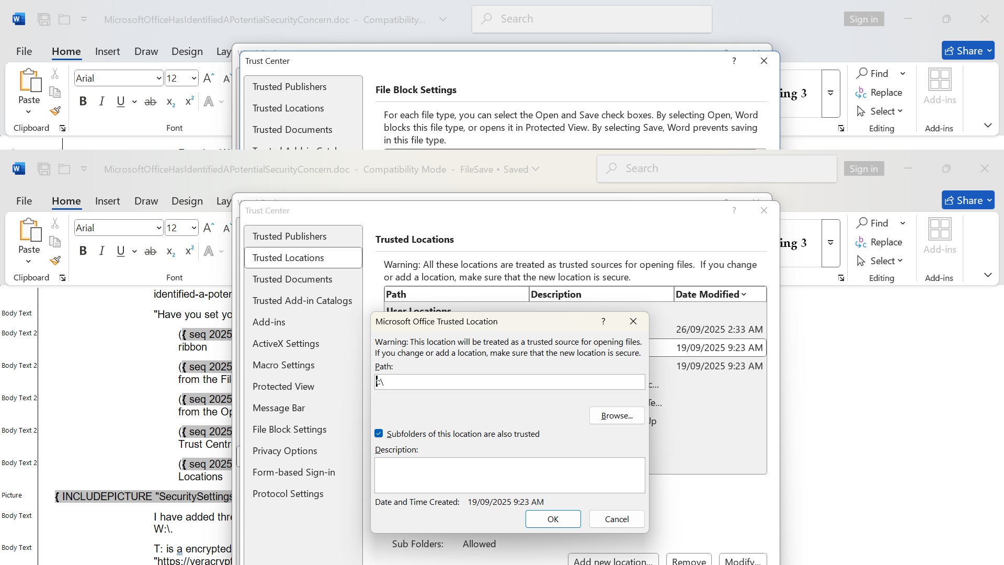Toggle bold formatting

point(83,251)
